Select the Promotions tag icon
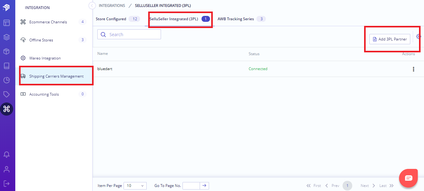 coord(7,94)
